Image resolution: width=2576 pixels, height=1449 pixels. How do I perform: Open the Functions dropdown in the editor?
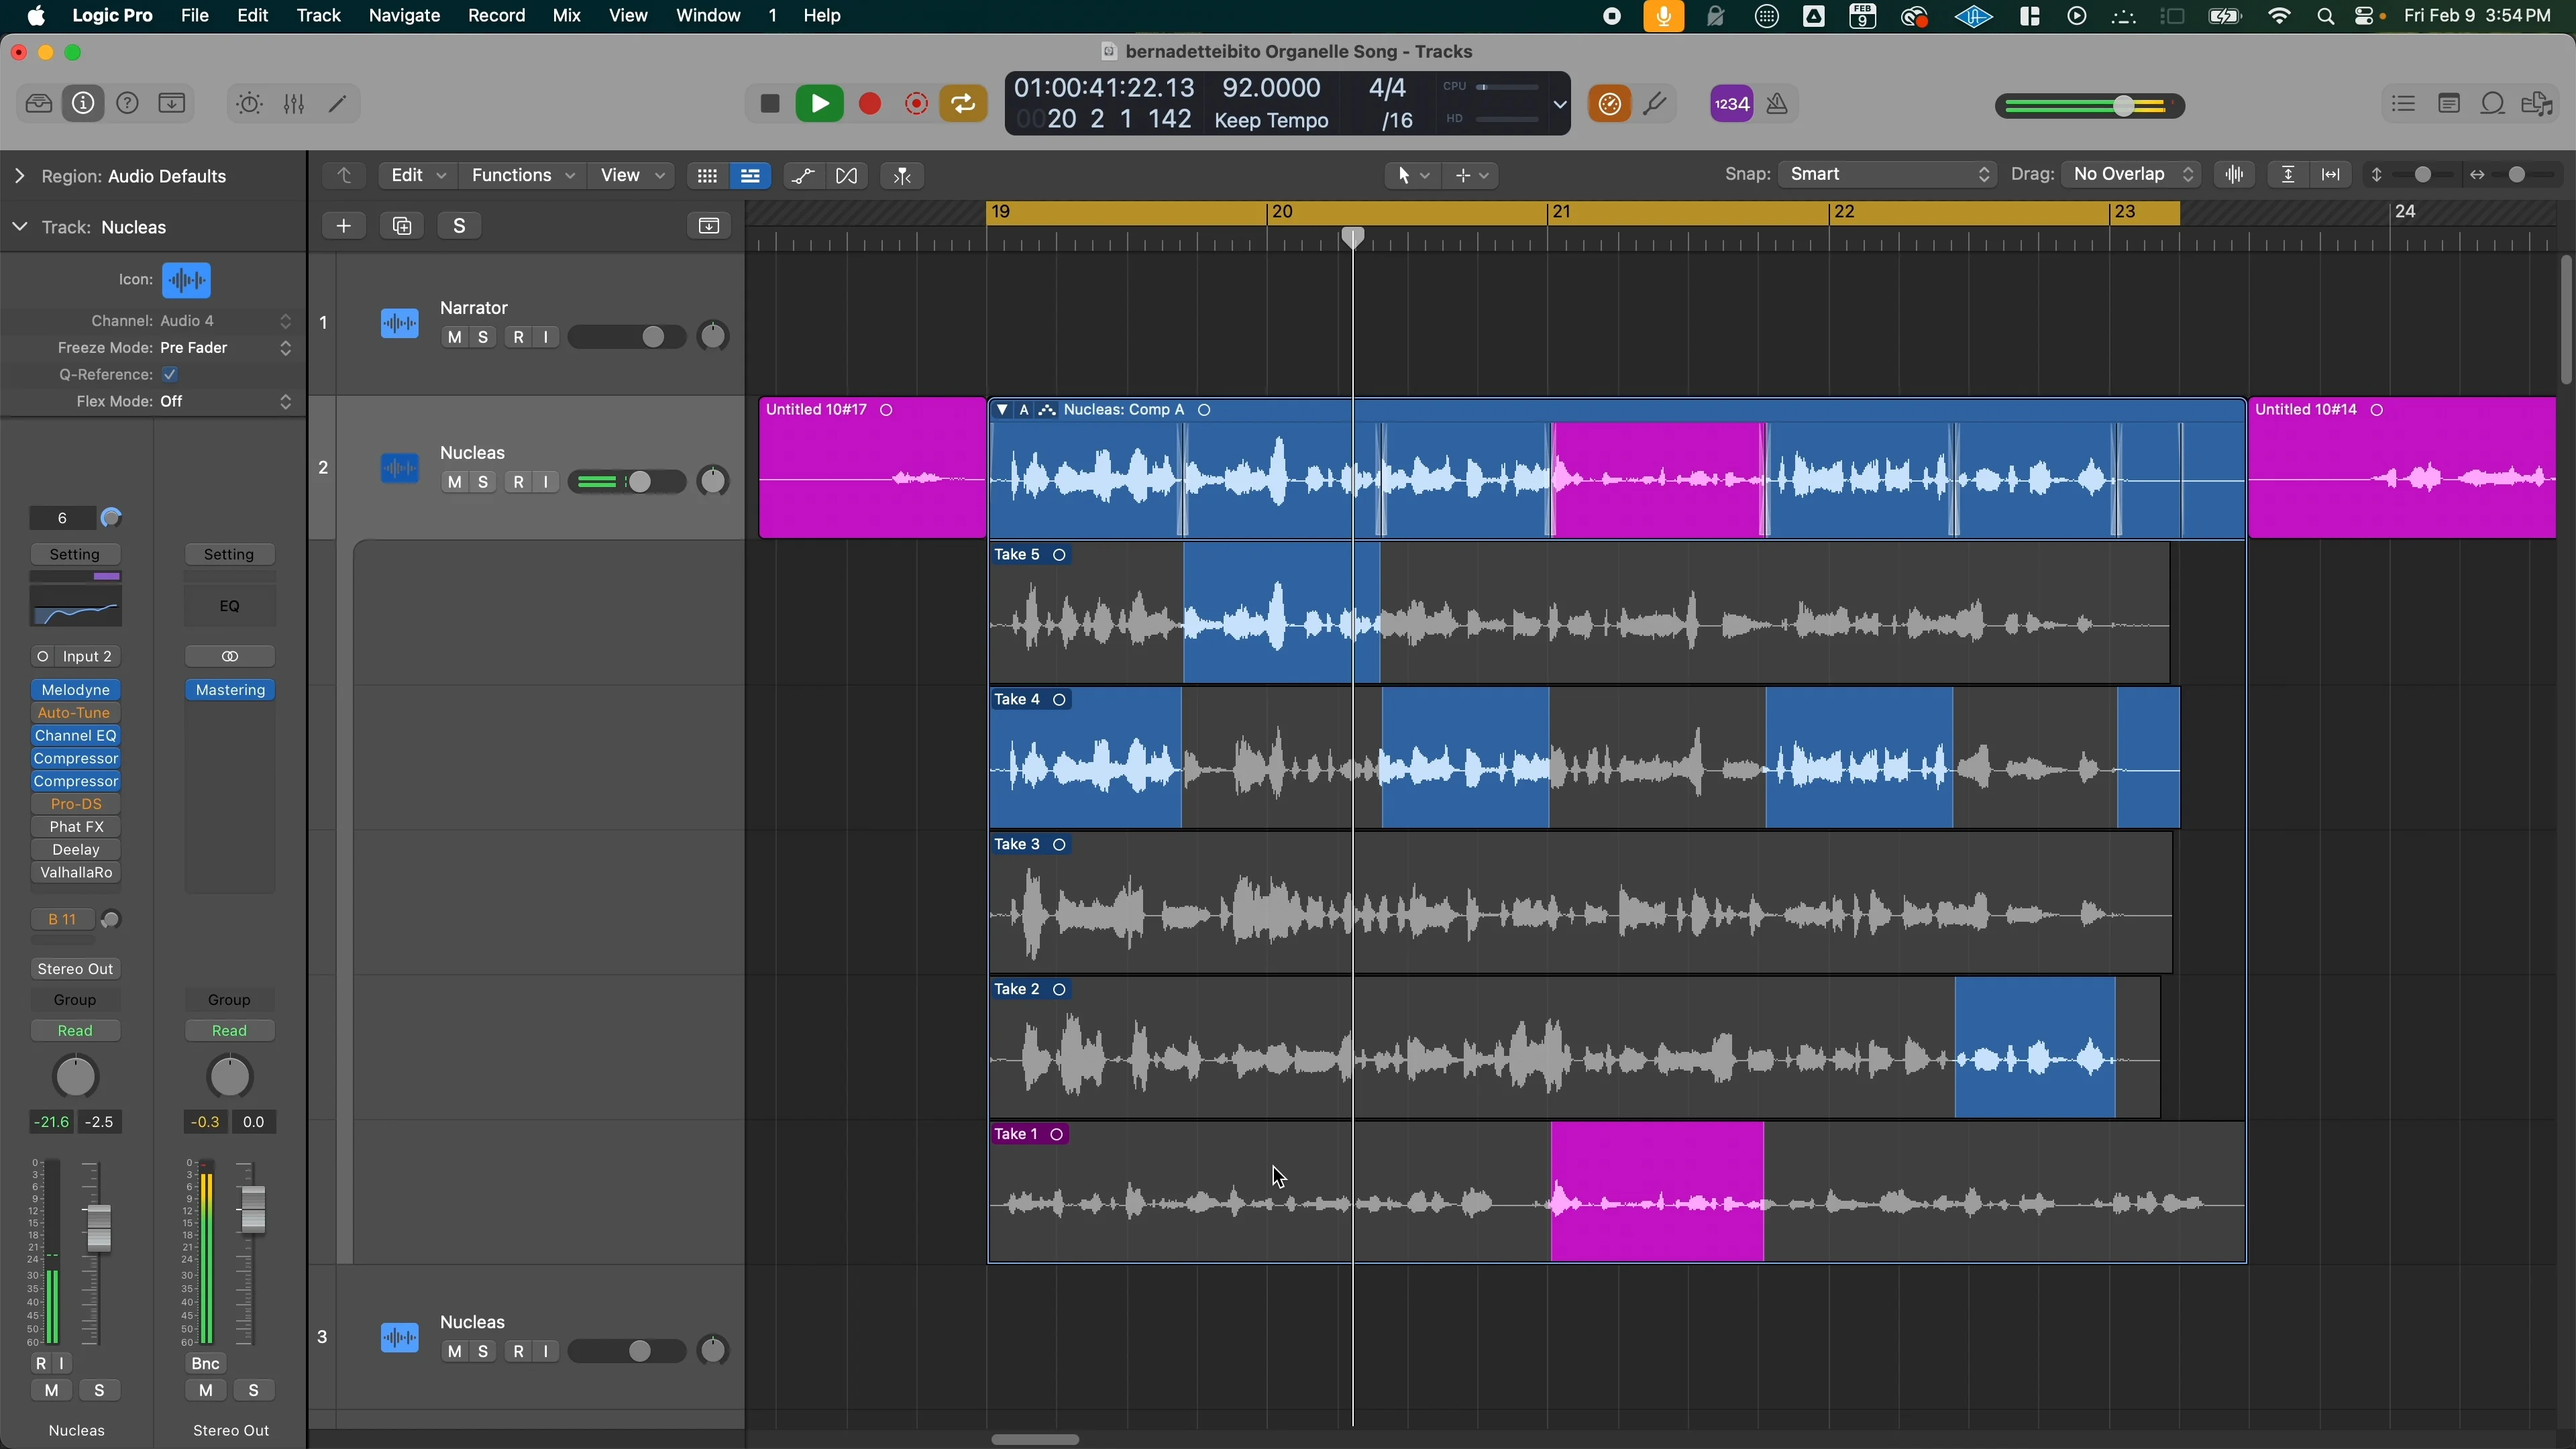click(521, 175)
